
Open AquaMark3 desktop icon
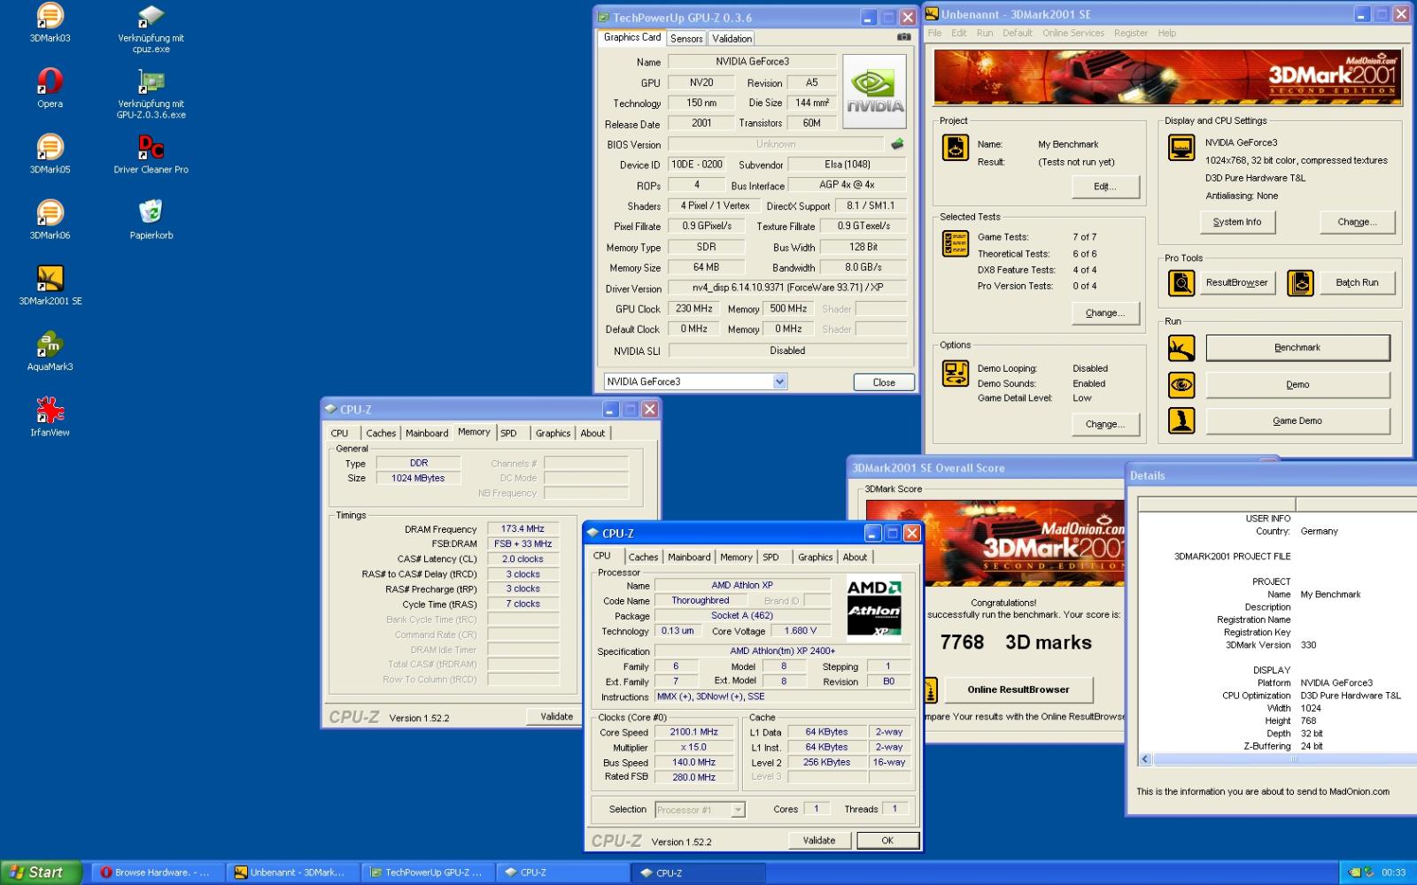(x=50, y=343)
